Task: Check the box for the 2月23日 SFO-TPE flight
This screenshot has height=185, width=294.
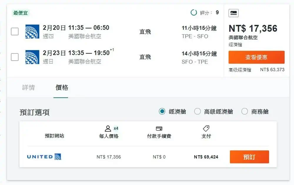Action: [15, 57]
